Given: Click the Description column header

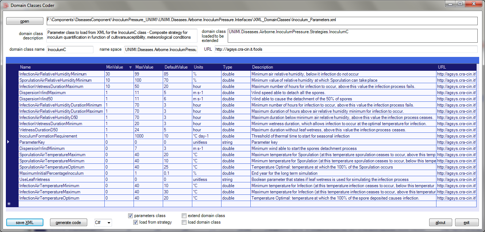Looking at the screenshot, I should tap(343, 67).
